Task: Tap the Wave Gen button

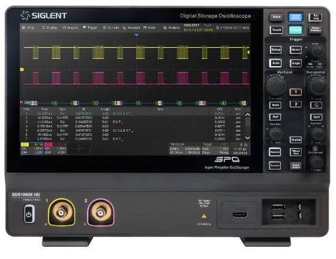Action: coord(296,152)
